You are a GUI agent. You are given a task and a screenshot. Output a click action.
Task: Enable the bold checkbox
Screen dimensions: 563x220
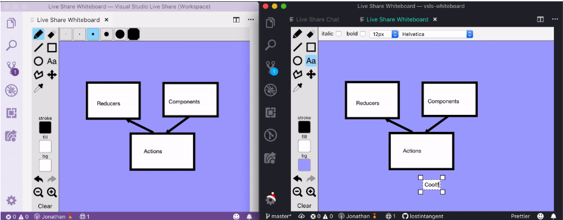pos(363,33)
